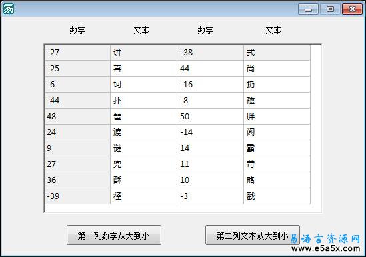The image size is (366, 257).
Task: Select the cell containing -38
Action: coord(210,53)
